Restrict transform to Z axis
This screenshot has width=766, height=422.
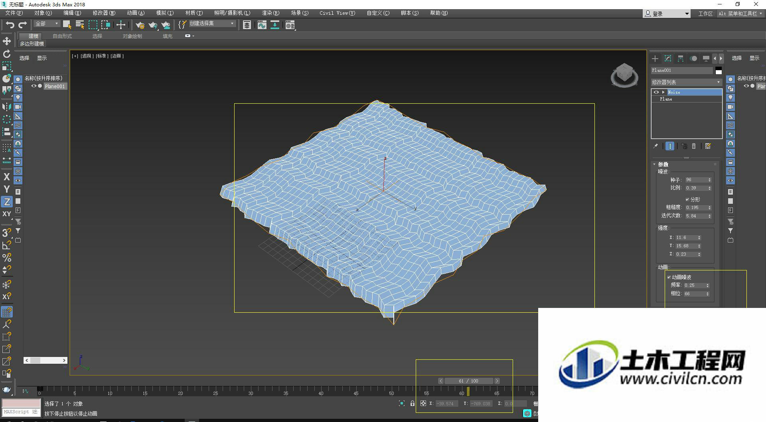coord(7,201)
